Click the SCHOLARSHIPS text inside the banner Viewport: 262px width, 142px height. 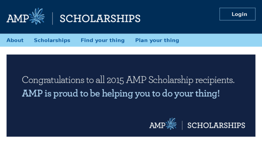(216, 125)
